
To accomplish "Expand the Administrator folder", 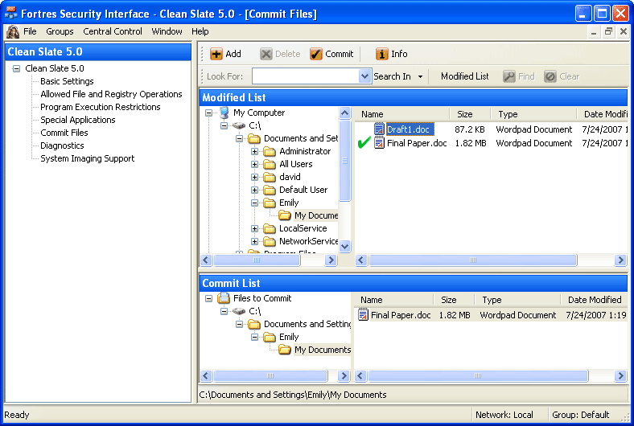I will [x=254, y=151].
